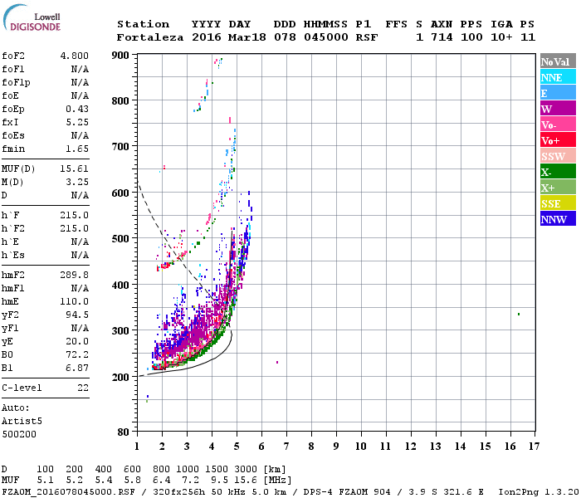
Task: Click the IGA value 10+
Action: pyautogui.click(x=501, y=37)
